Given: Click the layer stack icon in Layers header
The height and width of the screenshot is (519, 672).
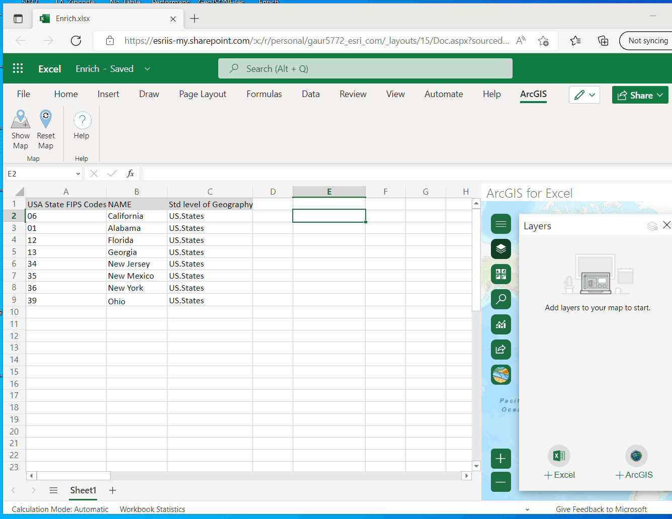Looking at the screenshot, I should point(652,226).
